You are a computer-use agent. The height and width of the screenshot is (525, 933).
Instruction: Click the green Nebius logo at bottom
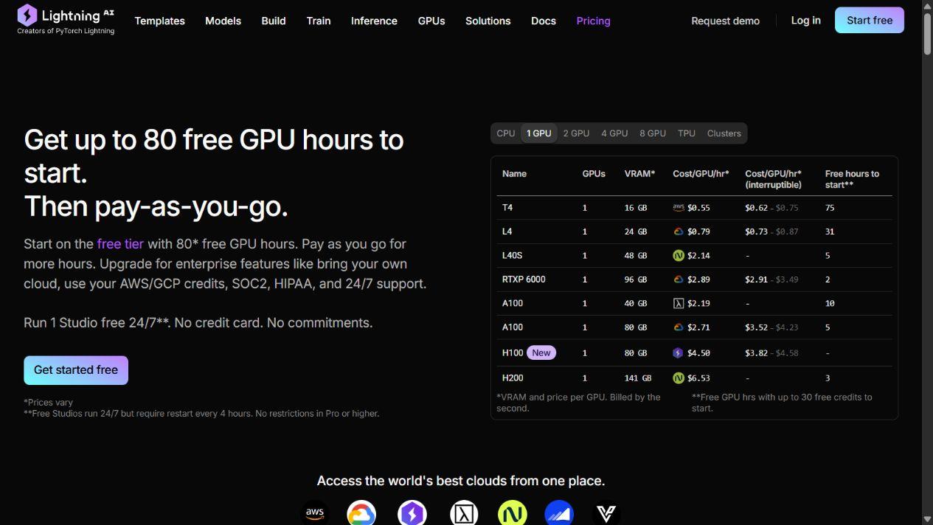point(512,512)
